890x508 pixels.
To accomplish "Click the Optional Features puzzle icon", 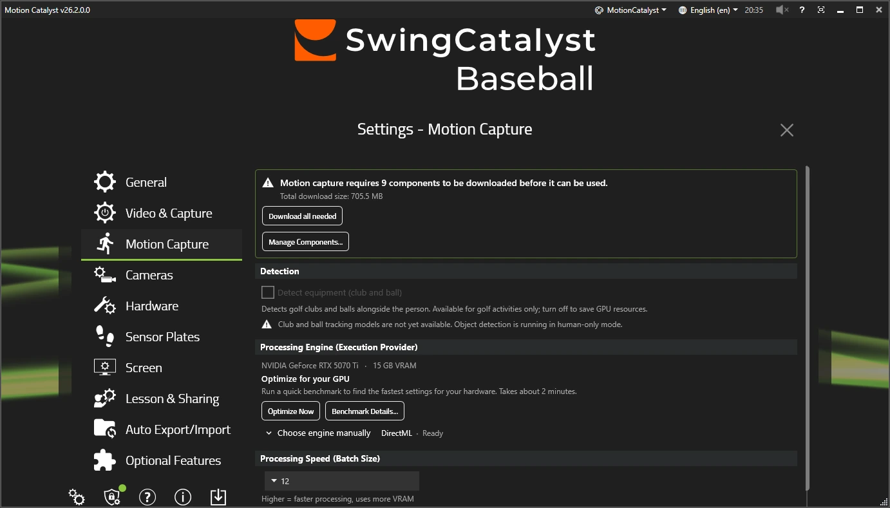I will pos(105,460).
